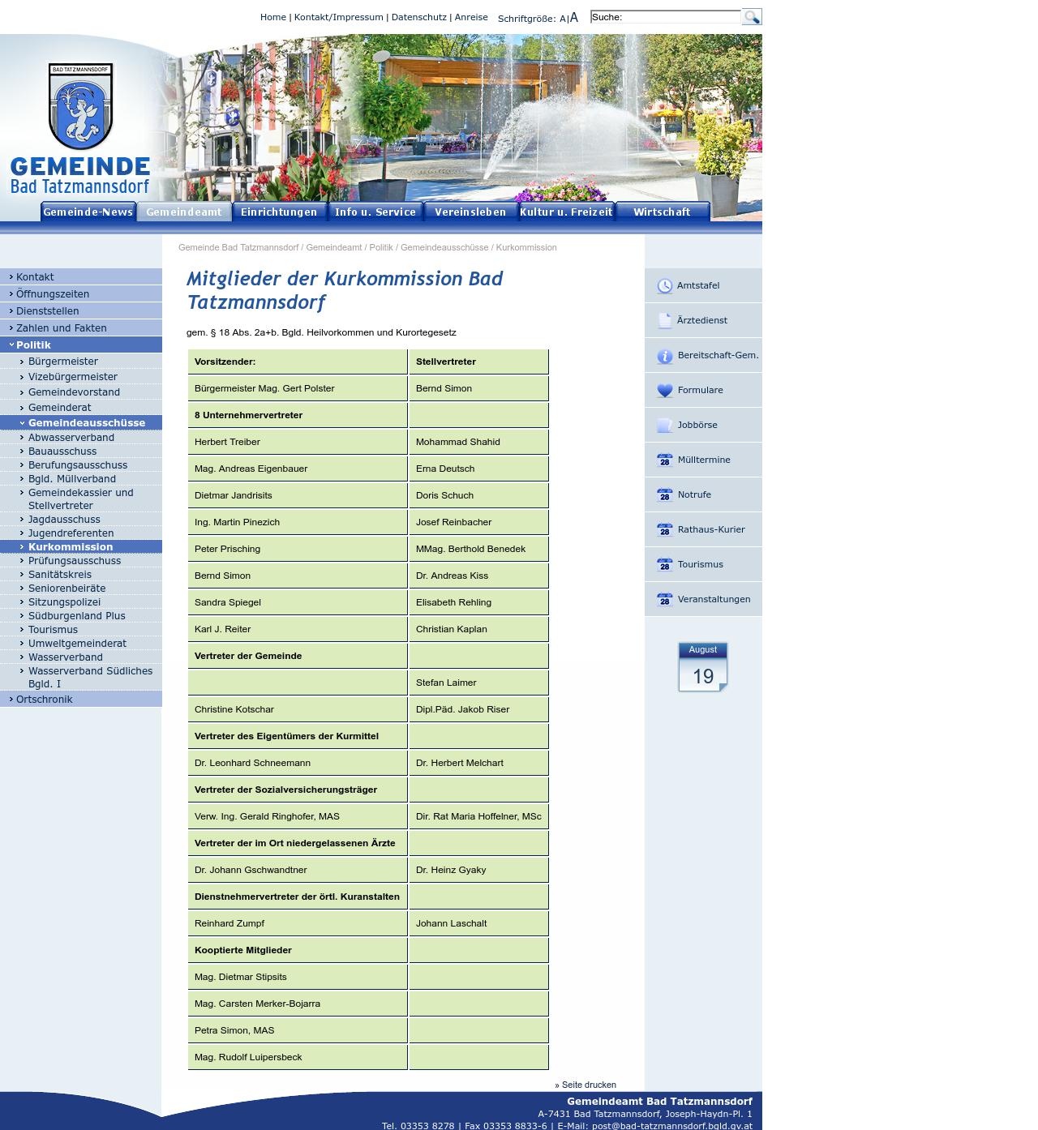The width and height of the screenshot is (1038, 1130).
Task: Select the small font size A
Action: tap(562, 19)
